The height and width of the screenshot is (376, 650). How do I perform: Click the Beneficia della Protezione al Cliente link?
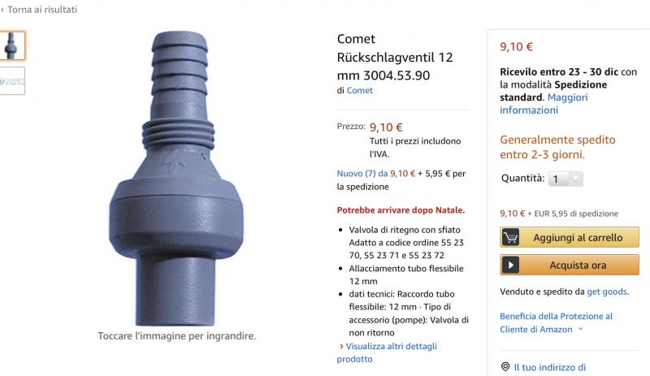pos(556,322)
